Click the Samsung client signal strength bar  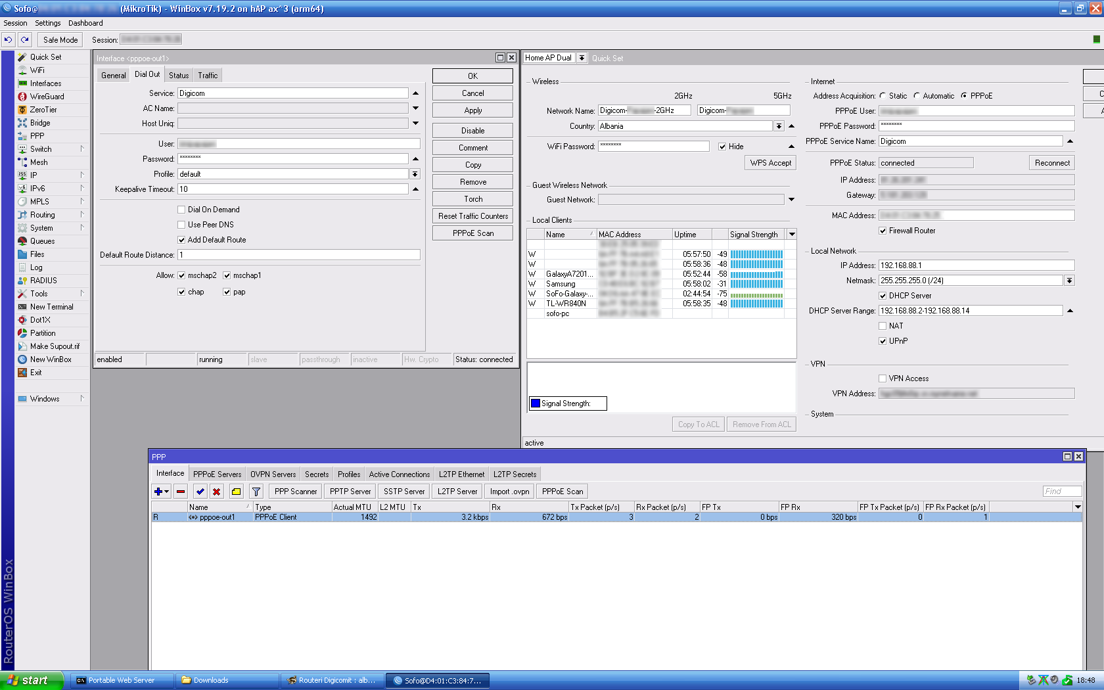(x=756, y=284)
